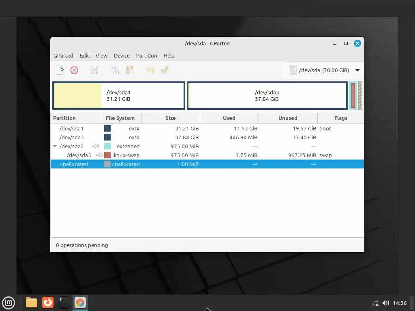Click the lock key icon beside /dev/sda5

[99, 155]
